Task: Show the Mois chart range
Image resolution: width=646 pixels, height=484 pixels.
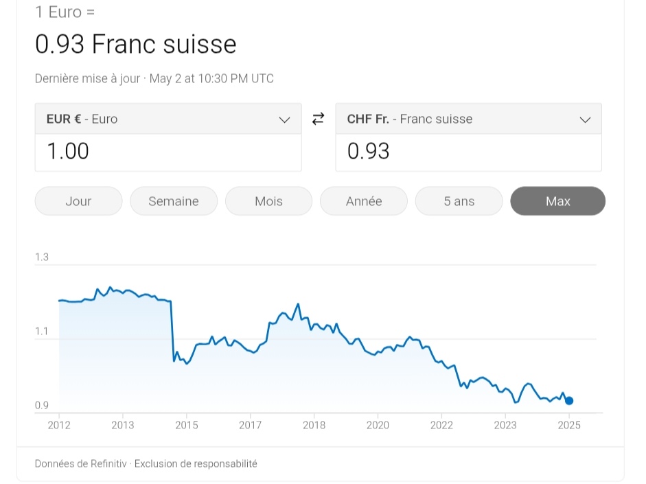Action: coord(268,201)
